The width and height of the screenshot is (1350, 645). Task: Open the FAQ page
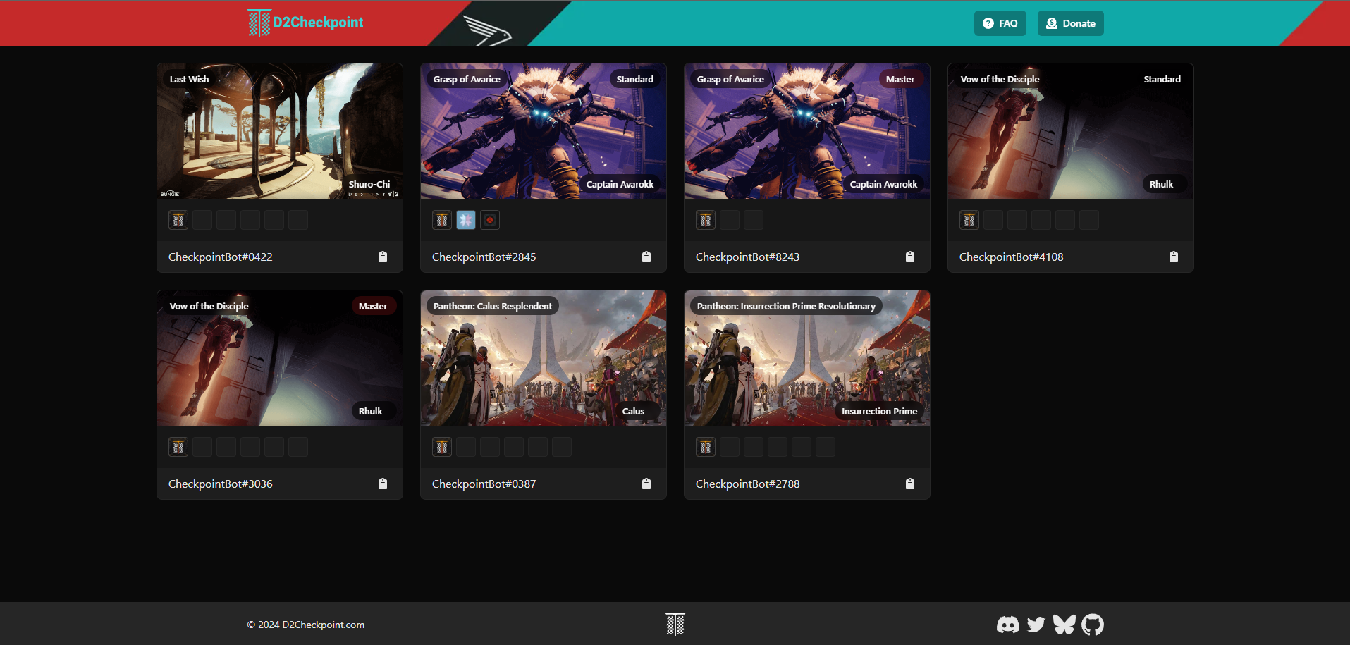(x=1000, y=23)
